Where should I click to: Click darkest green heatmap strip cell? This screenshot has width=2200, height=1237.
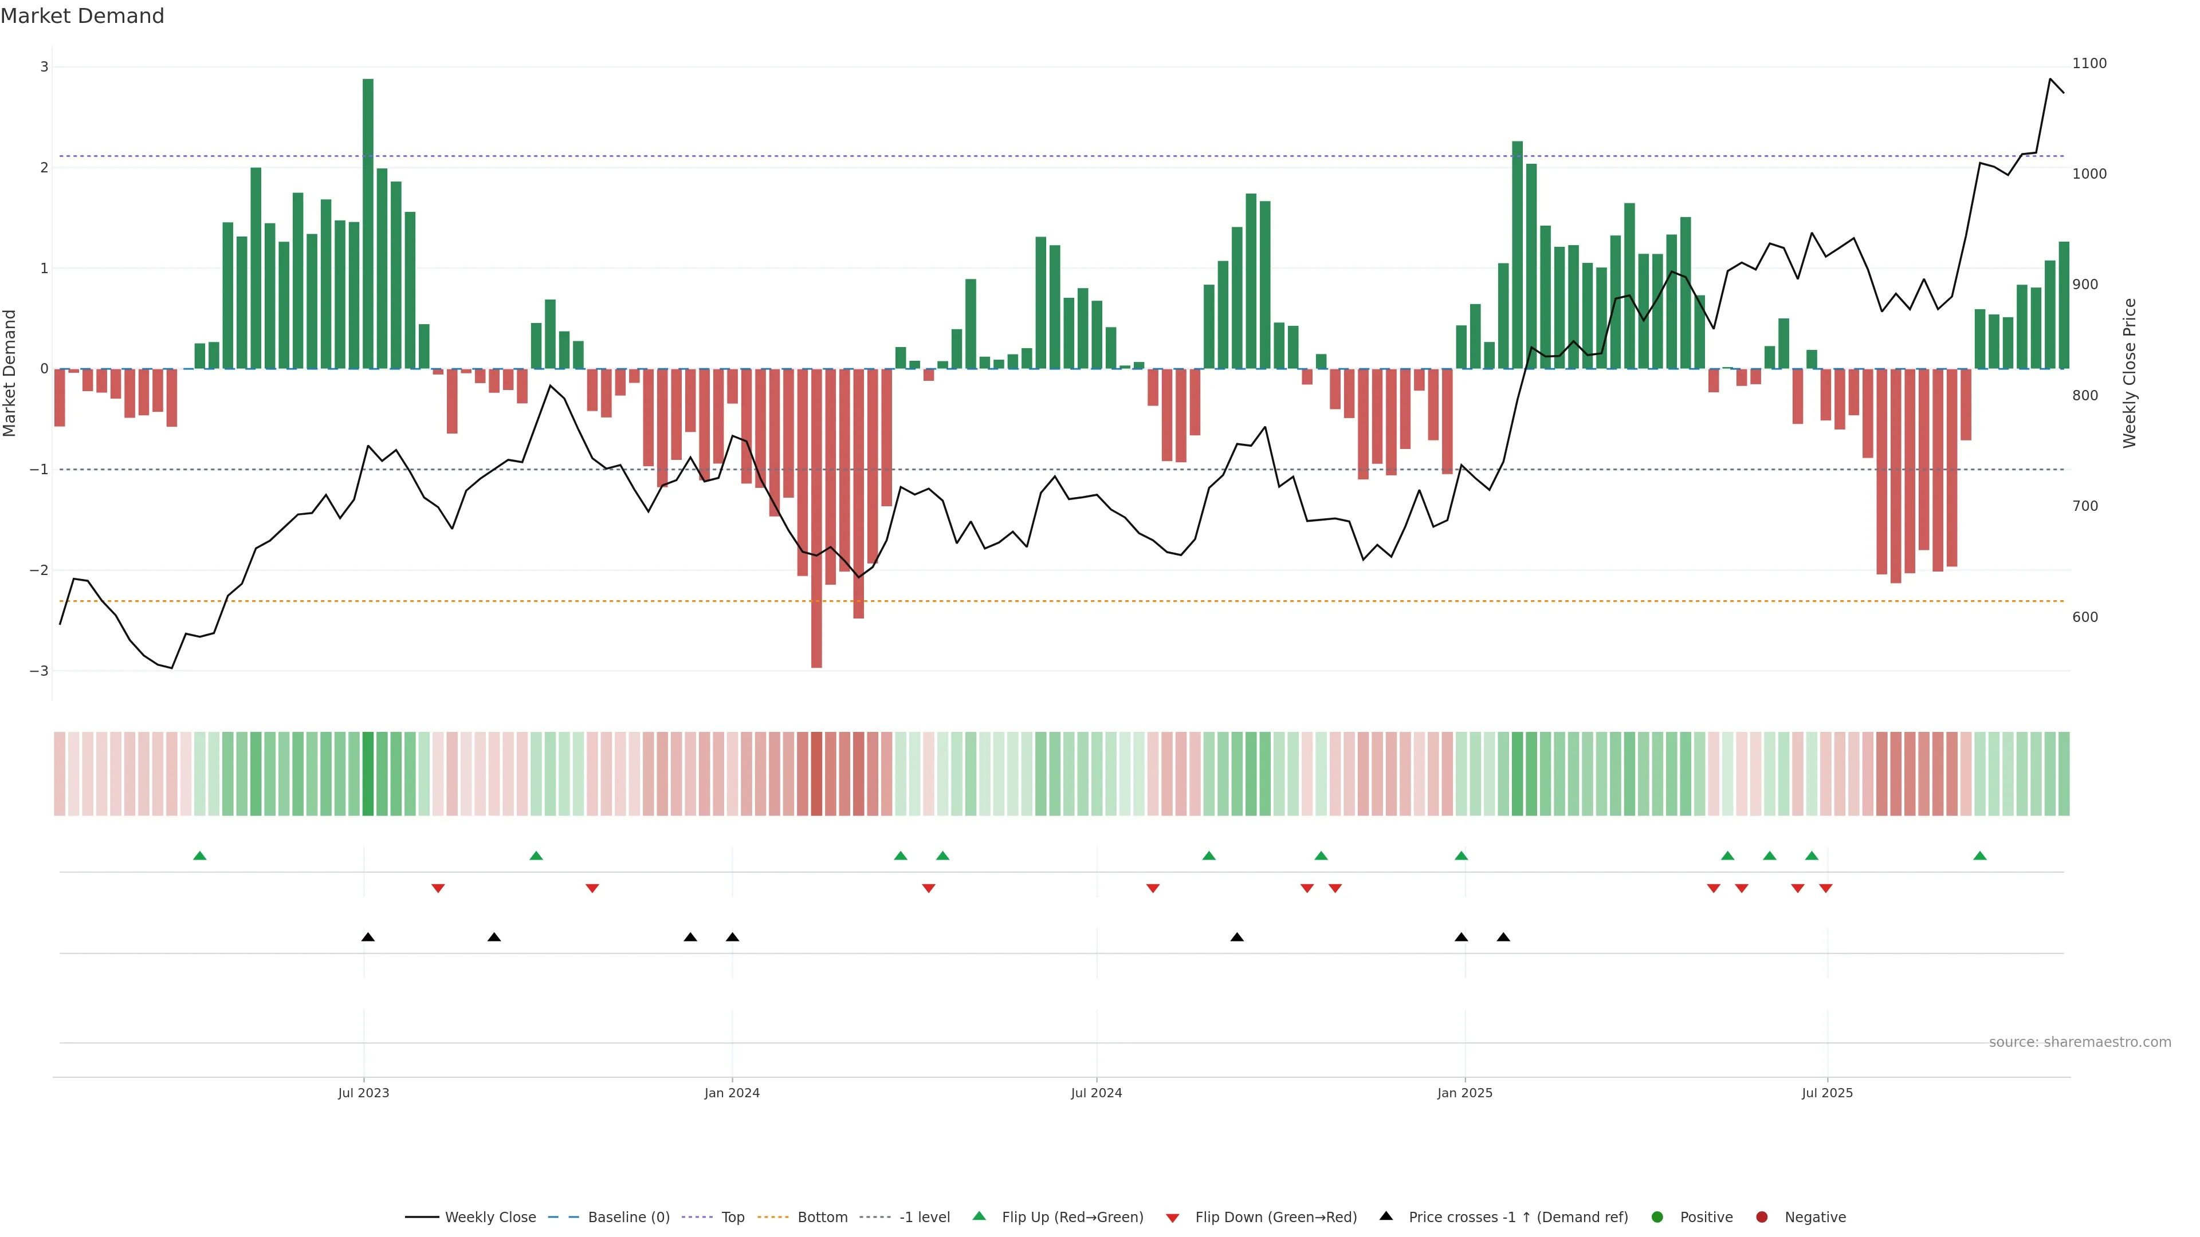click(368, 774)
